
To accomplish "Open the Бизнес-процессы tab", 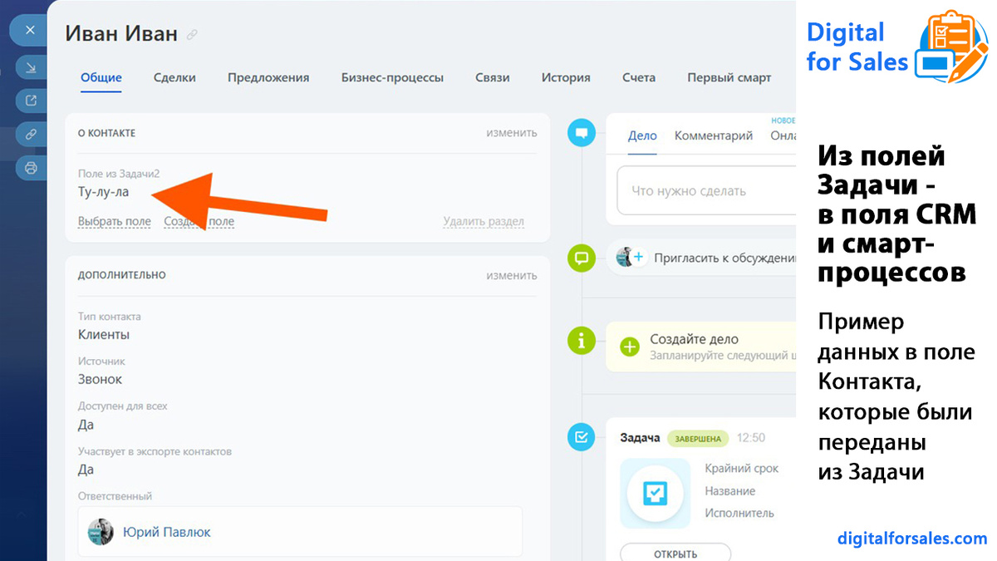I will 392,77.
